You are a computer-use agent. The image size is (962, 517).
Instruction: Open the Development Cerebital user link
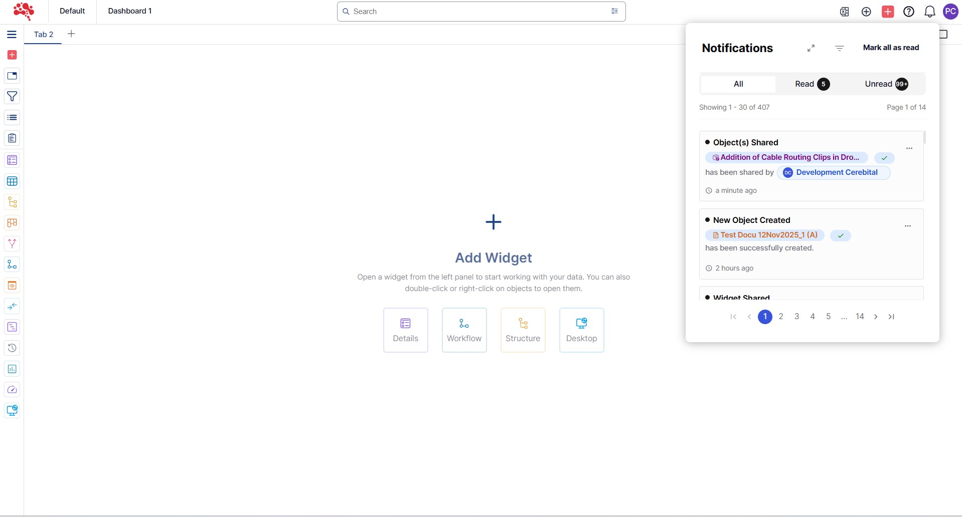point(836,172)
